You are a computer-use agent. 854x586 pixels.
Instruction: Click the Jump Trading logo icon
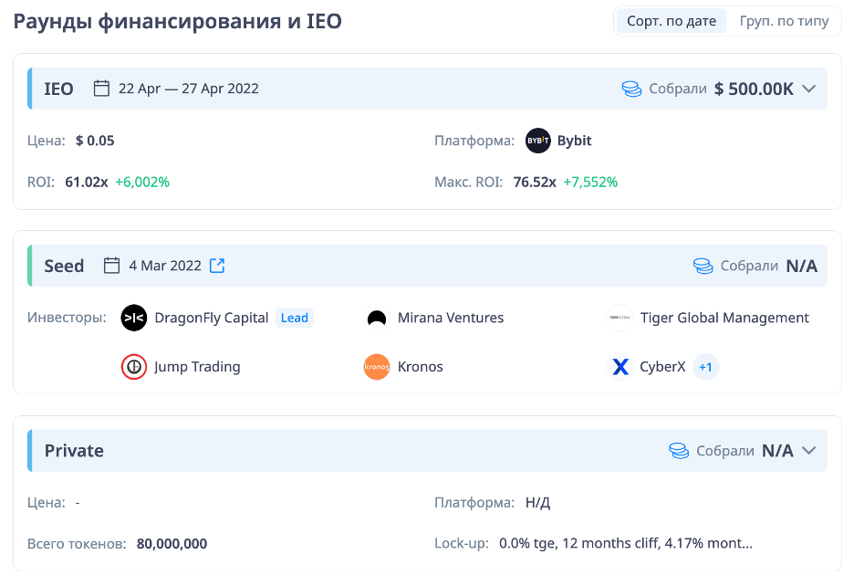tap(134, 367)
